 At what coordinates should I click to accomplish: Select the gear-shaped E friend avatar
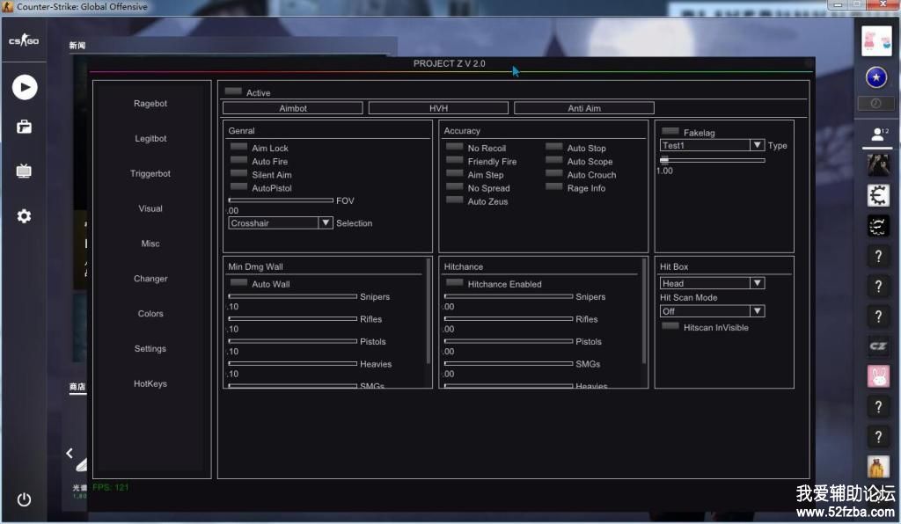pyautogui.click(x=878, y=196)
